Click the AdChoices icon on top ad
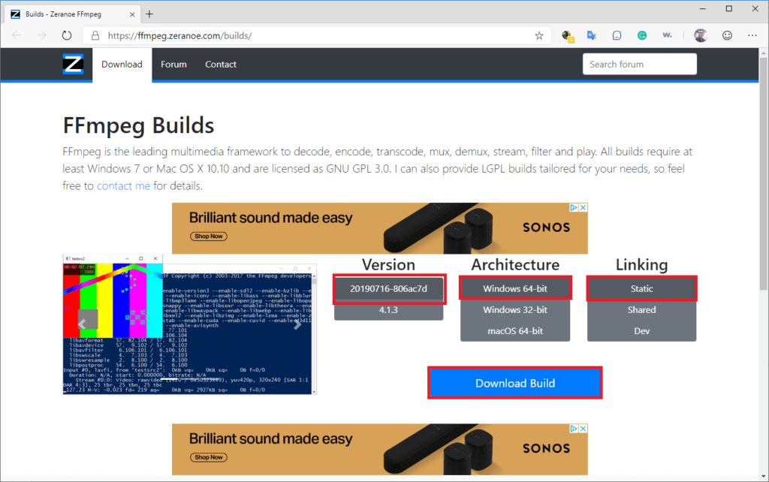The height and width of the screenshot is (482, 769). click(574, 207)
